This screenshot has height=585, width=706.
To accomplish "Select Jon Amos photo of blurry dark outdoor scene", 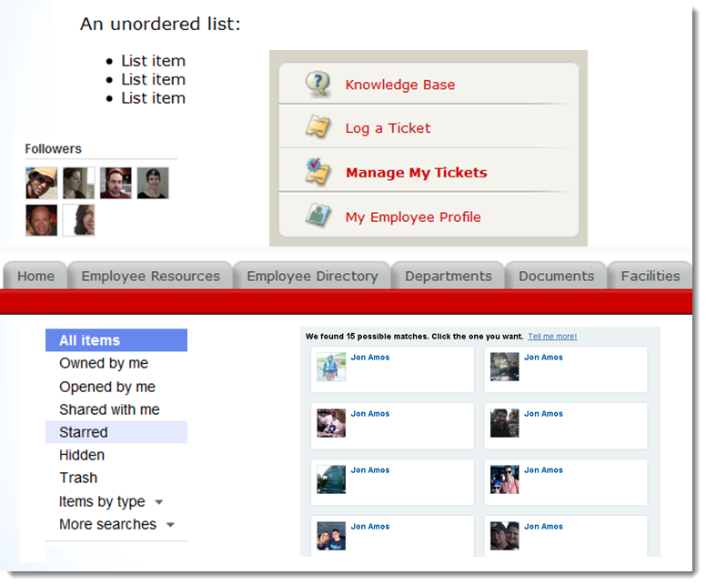I will point(504,367).
